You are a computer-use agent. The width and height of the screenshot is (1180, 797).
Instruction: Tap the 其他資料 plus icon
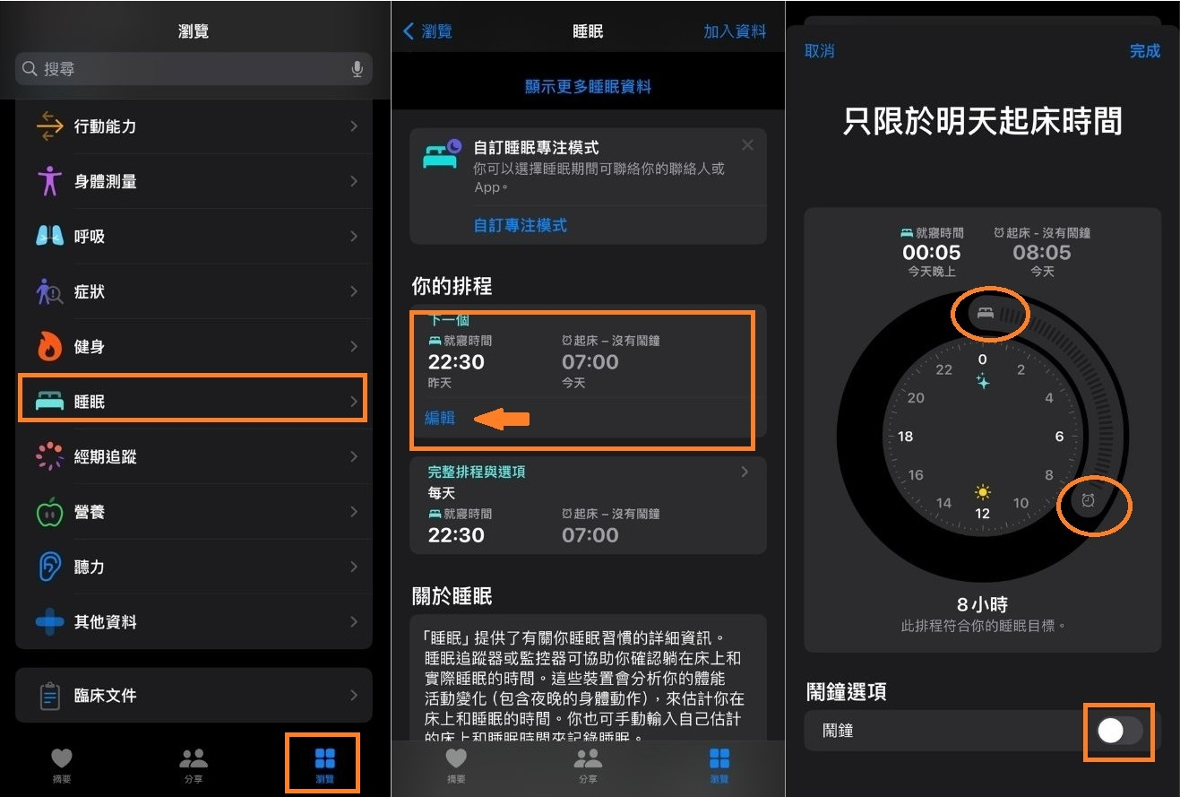[49, 621]
